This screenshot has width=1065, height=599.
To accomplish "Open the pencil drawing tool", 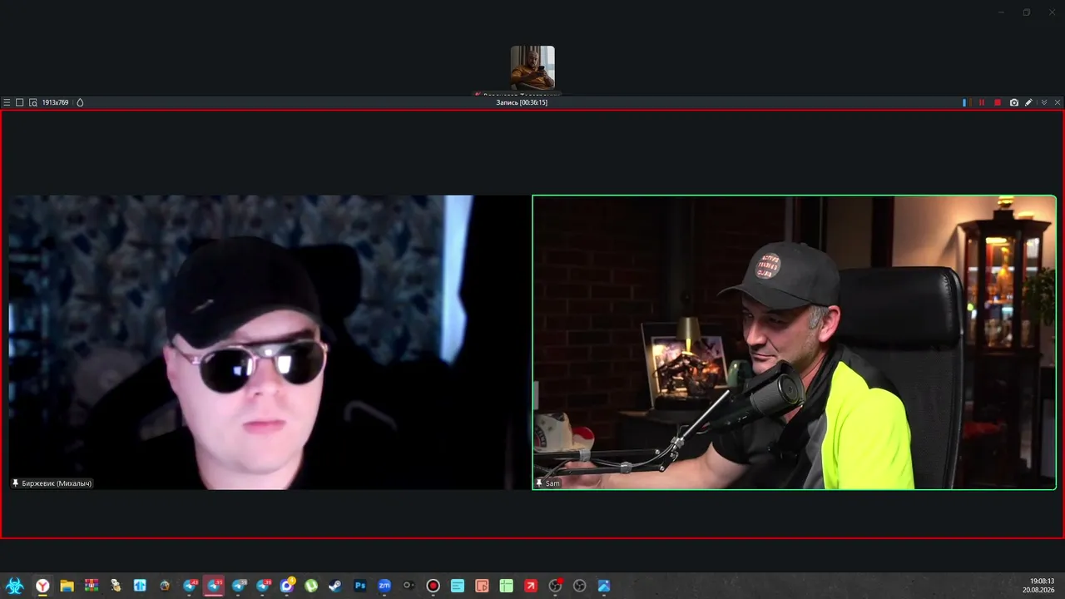I will (x=1029, y=102).
